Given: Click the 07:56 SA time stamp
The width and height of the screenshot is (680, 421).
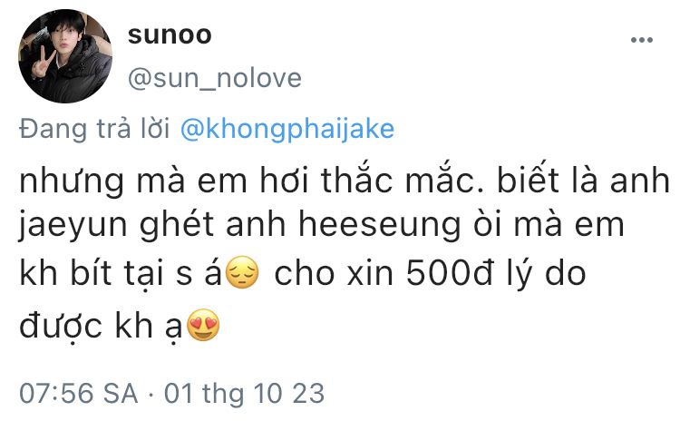Looking at the screenshot, I should click(79, 393).
